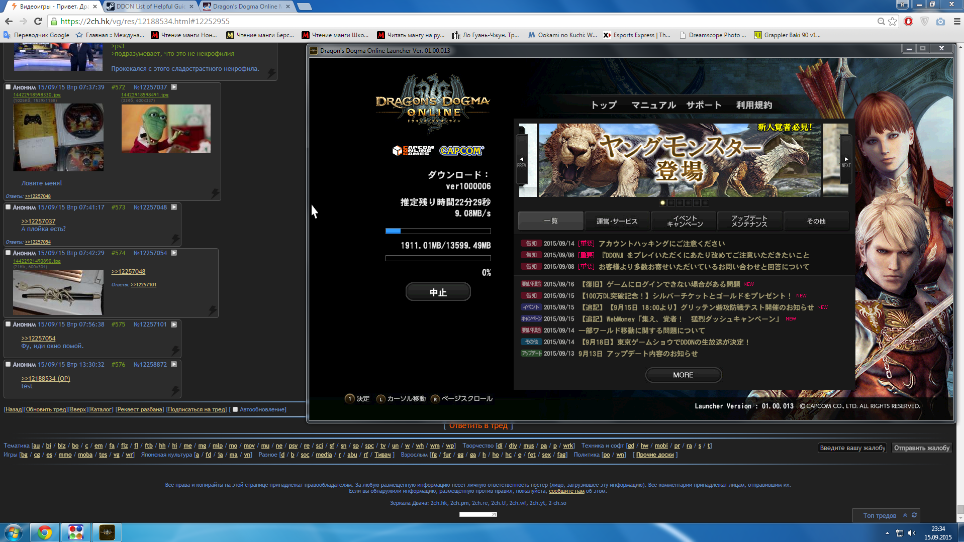964x542 pixels.
Task: Click the volume speaker tray icon
Action: coord(912,533)
